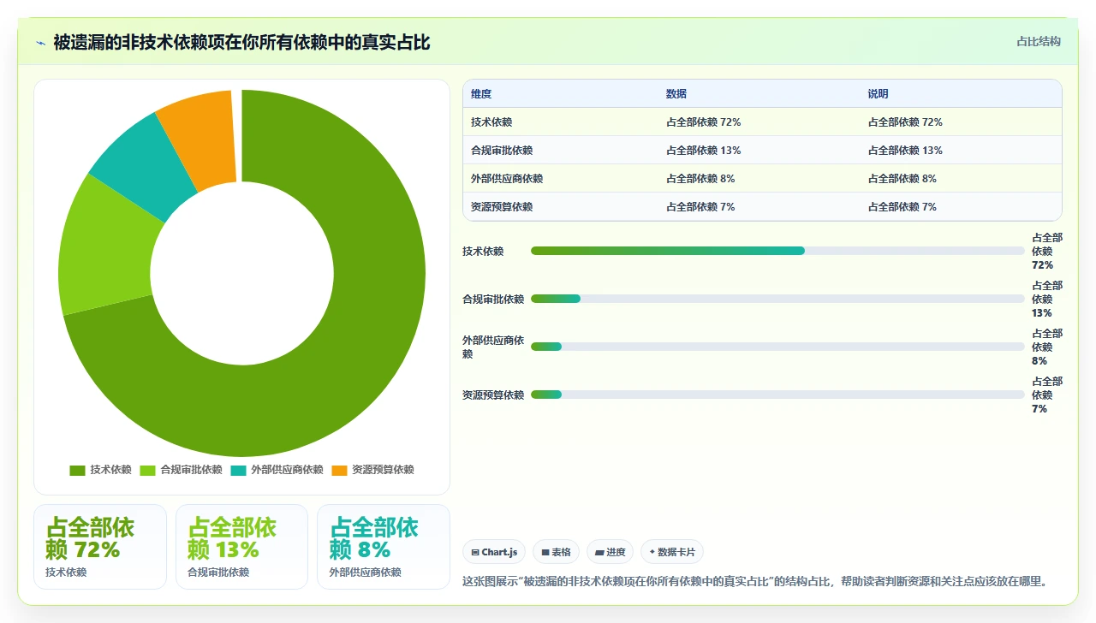Open the 外部供应商依赖 8% data card

(384, 547)
